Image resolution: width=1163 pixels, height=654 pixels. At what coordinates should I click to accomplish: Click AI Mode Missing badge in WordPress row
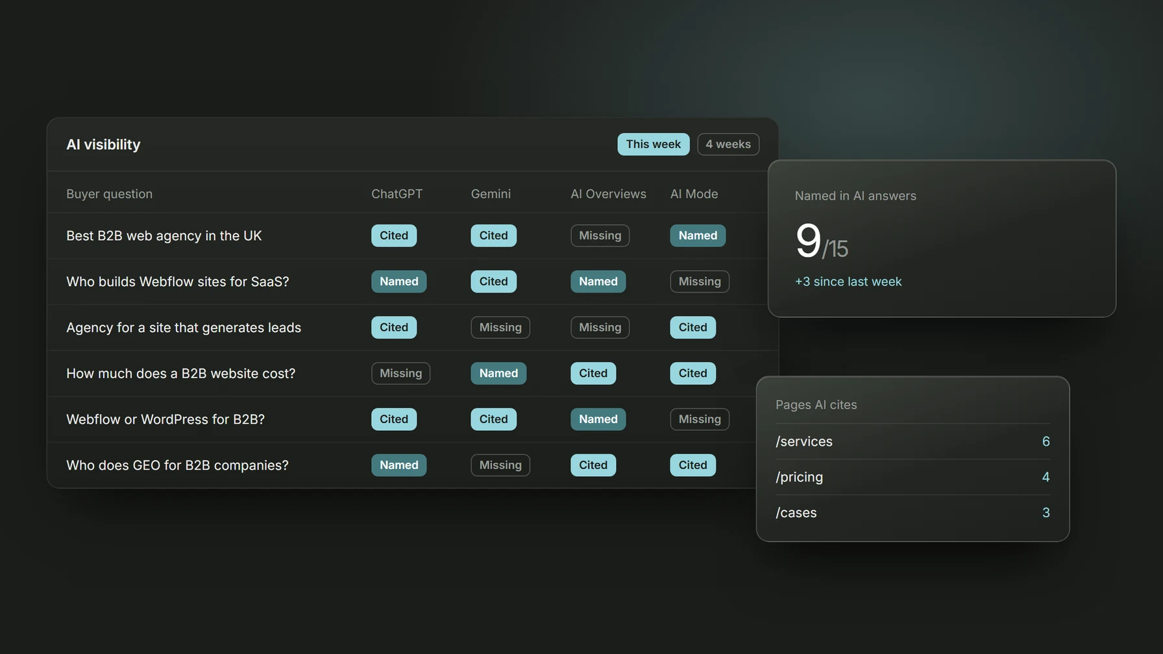pos(700,420)
